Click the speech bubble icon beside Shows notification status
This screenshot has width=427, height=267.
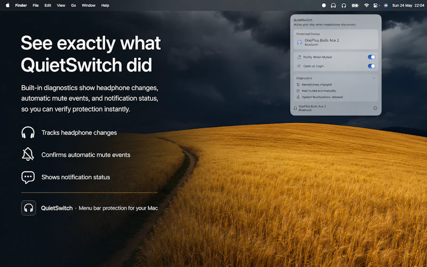point(28,177)
